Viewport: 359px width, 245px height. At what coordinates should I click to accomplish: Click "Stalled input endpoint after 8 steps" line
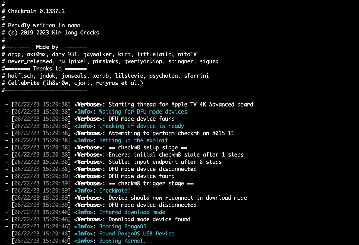tap(165, 162)
